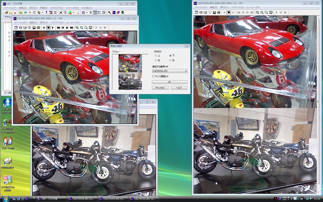Click the system tray volume speaker icon

click(311, 199)
